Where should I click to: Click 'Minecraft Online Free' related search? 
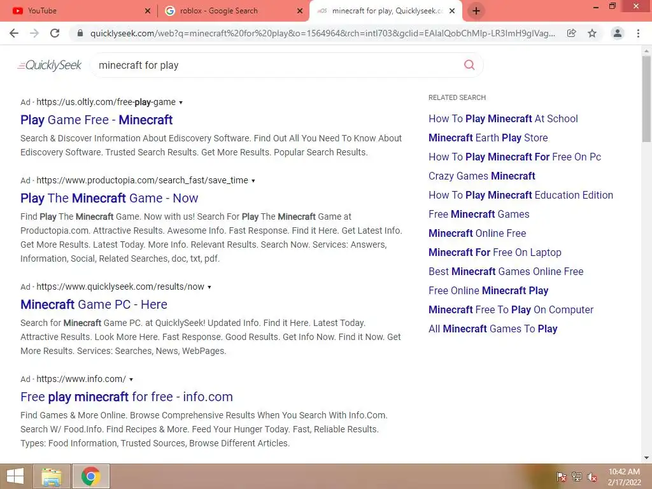pos(478,233)
